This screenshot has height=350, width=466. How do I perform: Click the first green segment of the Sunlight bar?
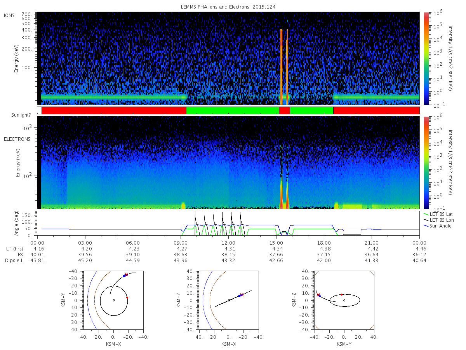[x=233, y=110]
